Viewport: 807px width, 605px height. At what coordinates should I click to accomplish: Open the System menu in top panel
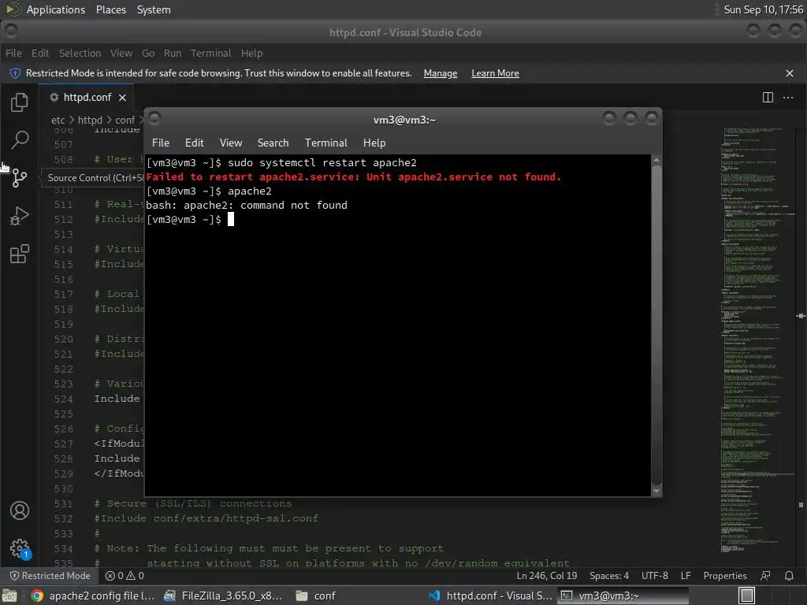point(154,9)
